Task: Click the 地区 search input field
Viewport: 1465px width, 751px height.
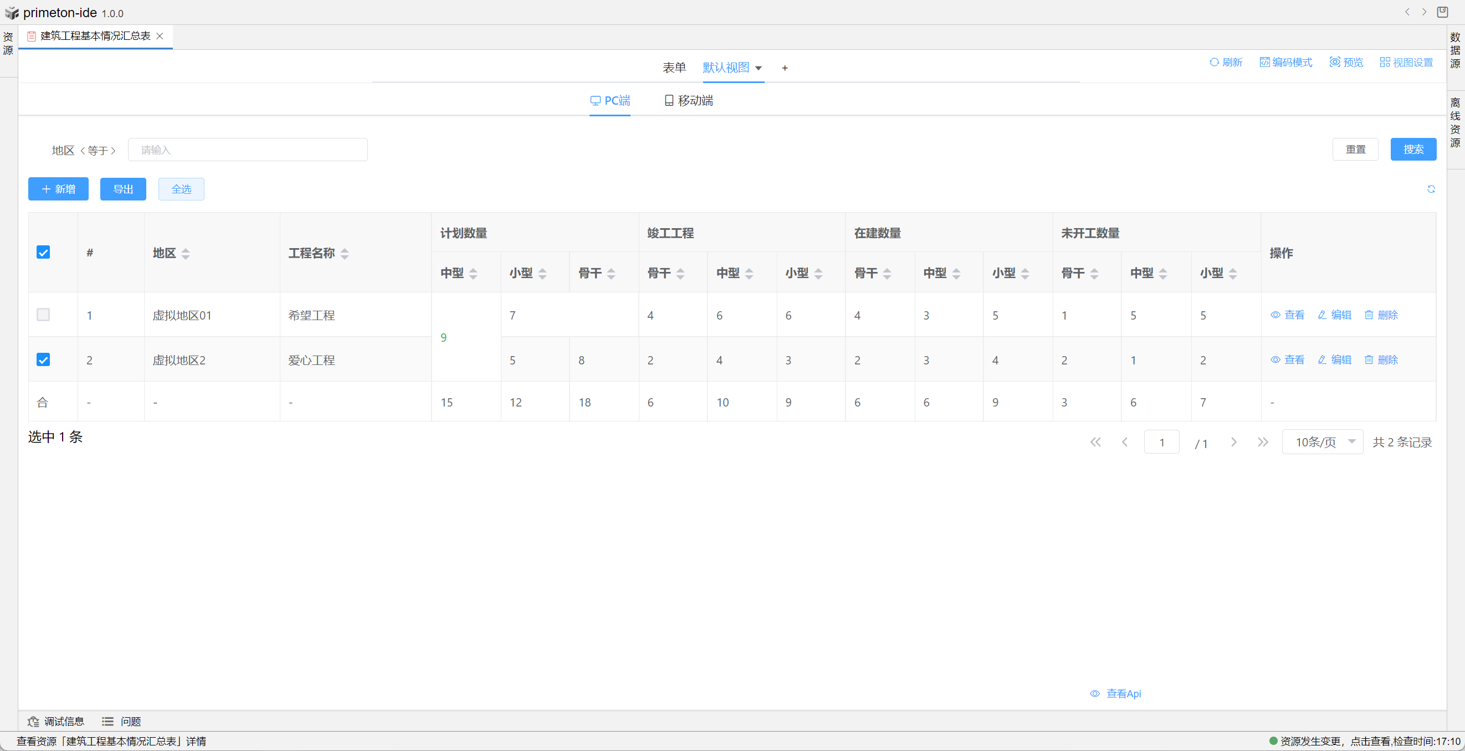Action: pyautogui.click(x=247, y=150)
